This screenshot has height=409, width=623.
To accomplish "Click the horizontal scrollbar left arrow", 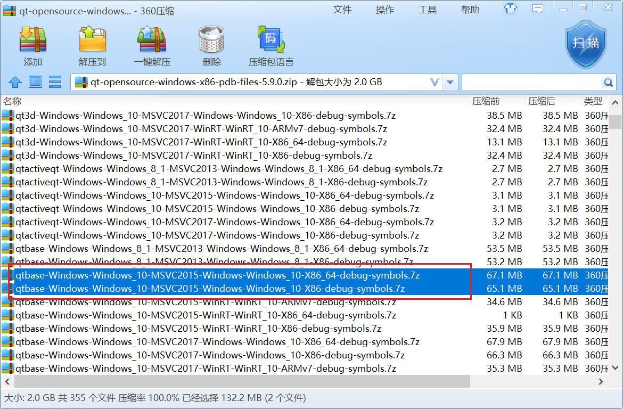I will [x=7, y=382].
